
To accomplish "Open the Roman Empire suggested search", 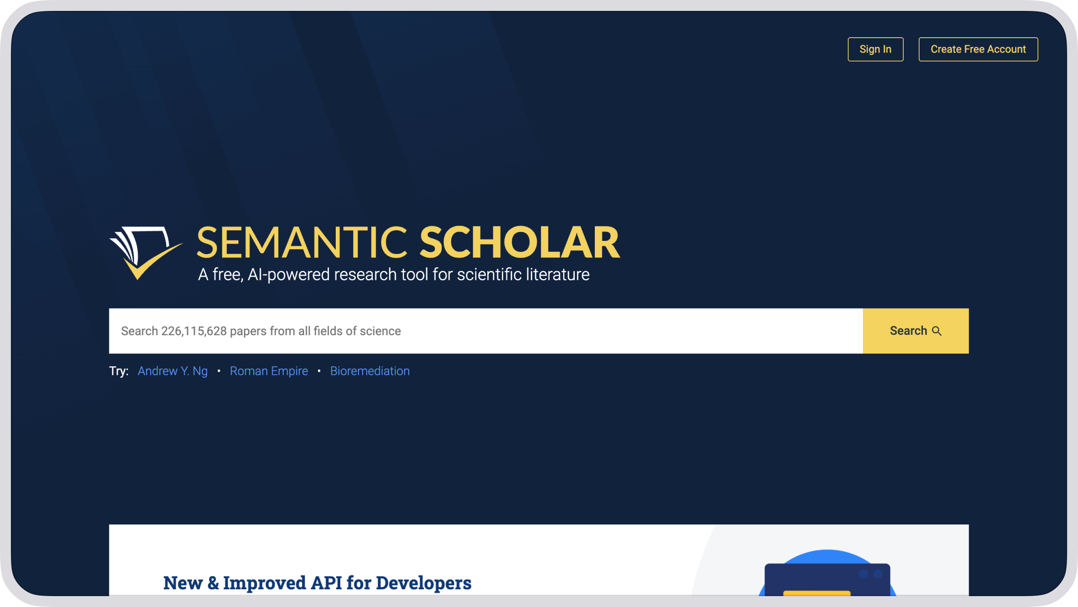I will [x=269, y=371].
